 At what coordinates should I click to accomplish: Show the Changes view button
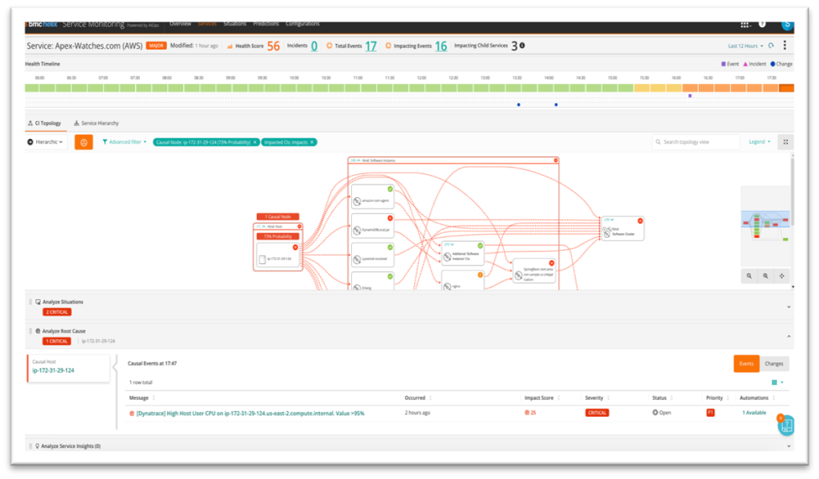coord(774,364)
